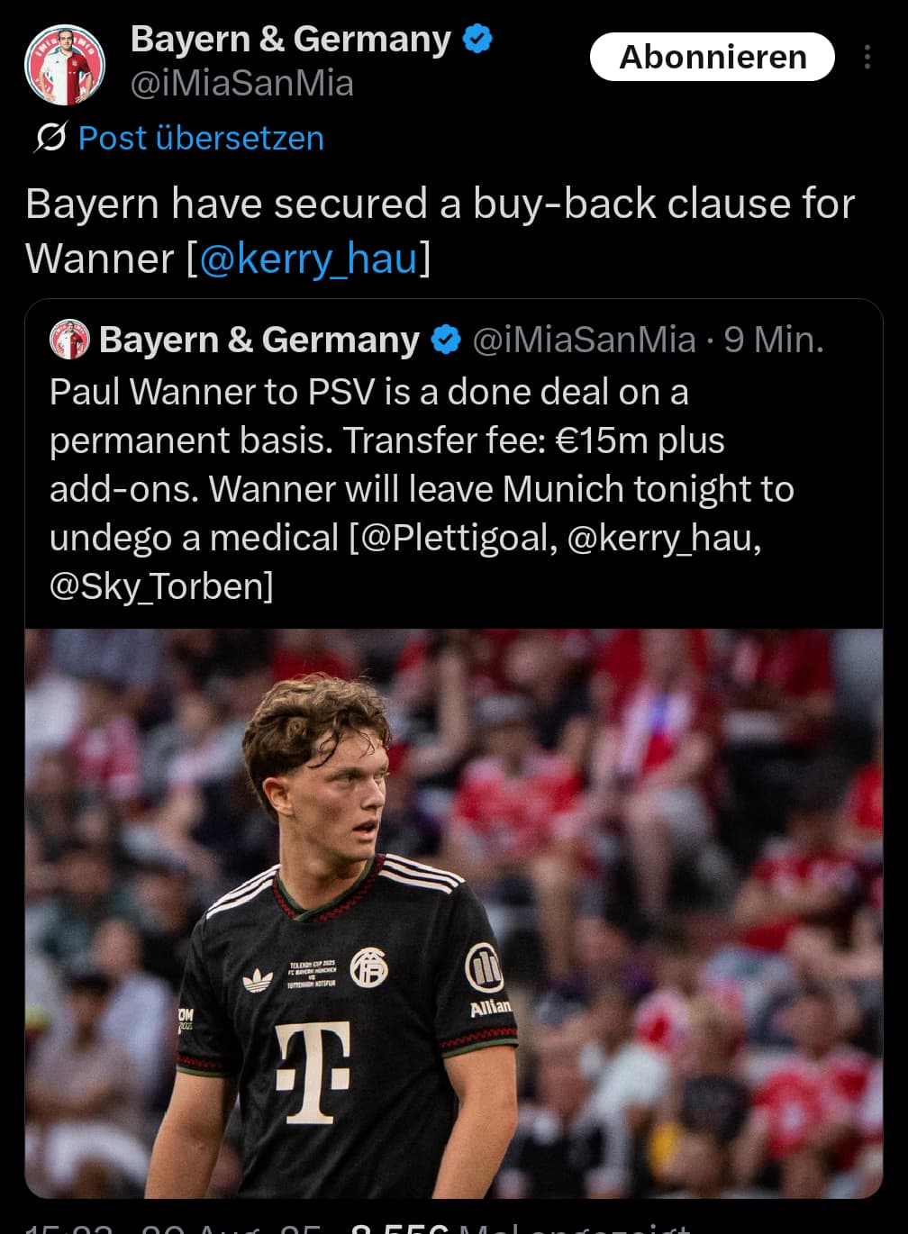Click the @iMiaSanMia handle under the author name
The image size is (908, 1234).
[x=242, y=84]
